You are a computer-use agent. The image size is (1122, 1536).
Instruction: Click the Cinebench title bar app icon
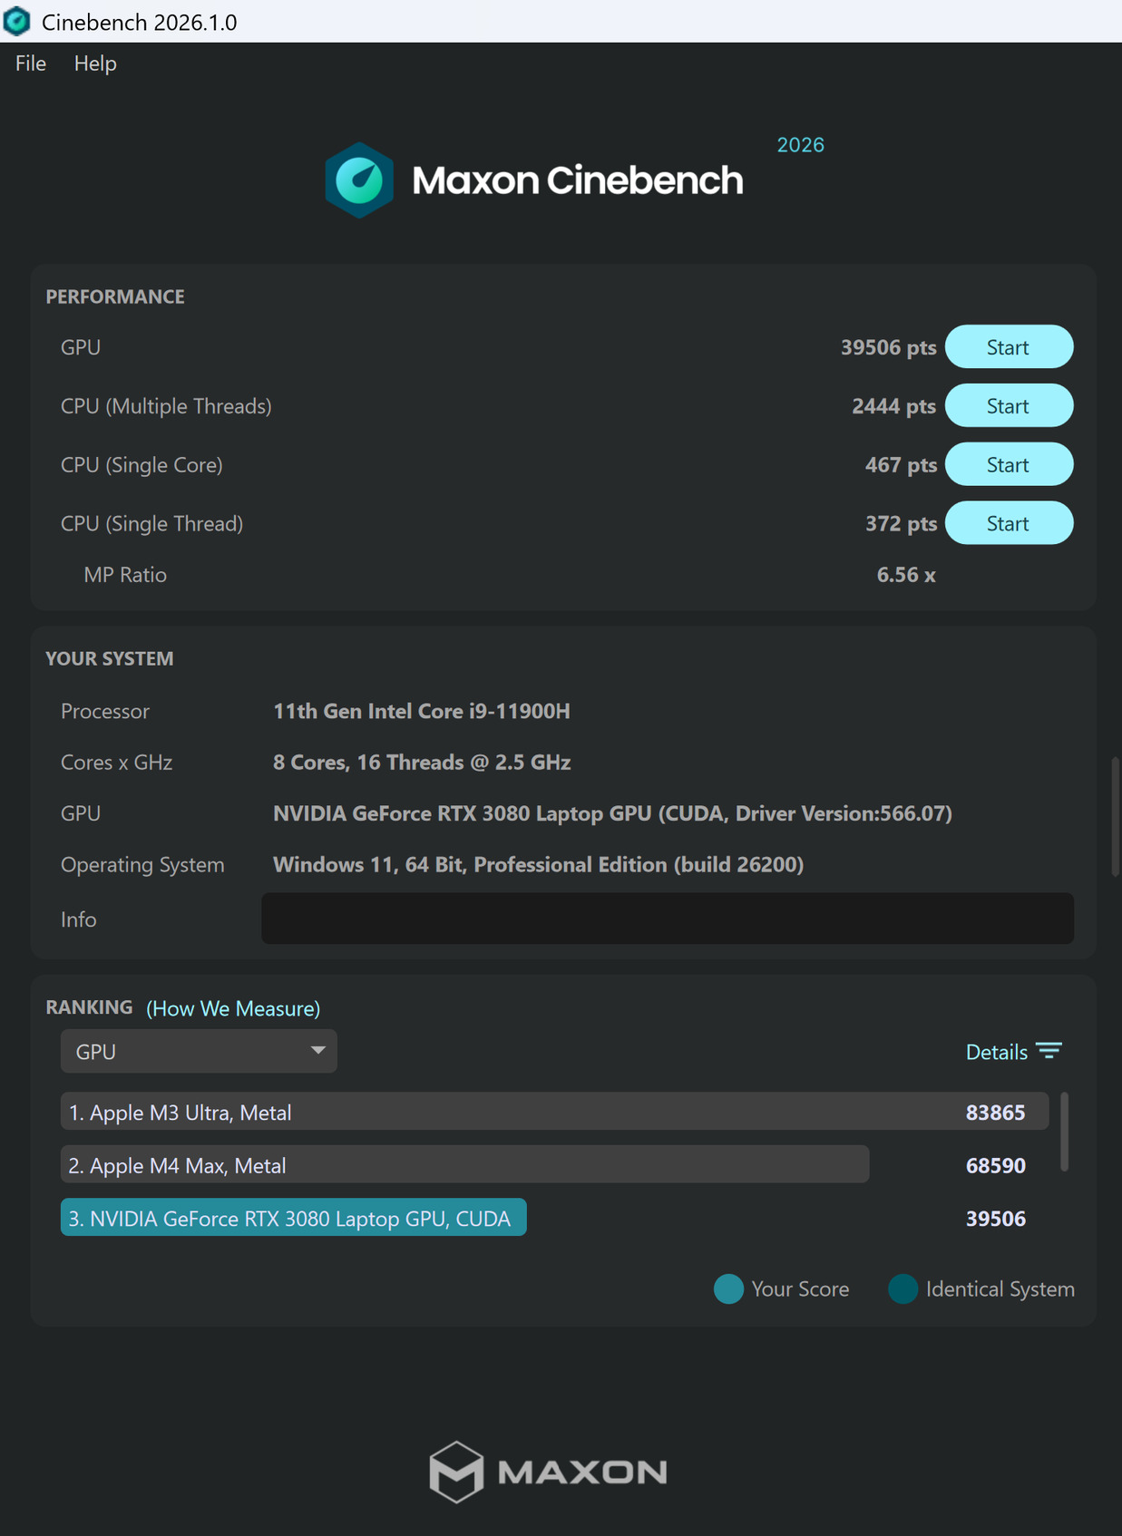click(17, 21)
